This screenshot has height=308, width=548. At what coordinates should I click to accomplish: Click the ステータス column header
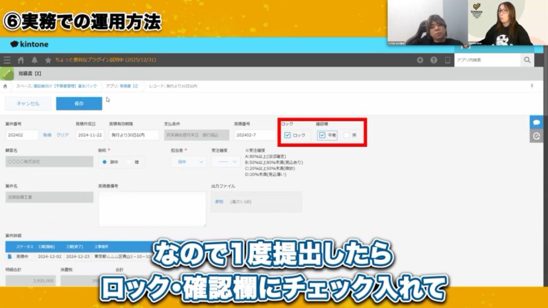point(25,247)
